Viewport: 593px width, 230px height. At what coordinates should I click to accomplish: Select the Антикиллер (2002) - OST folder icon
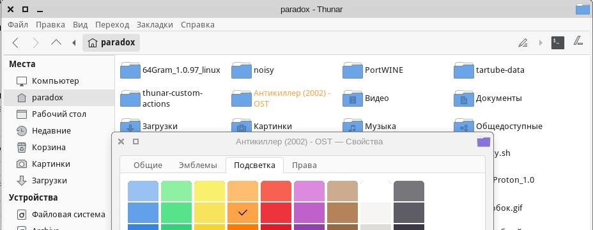242,98
